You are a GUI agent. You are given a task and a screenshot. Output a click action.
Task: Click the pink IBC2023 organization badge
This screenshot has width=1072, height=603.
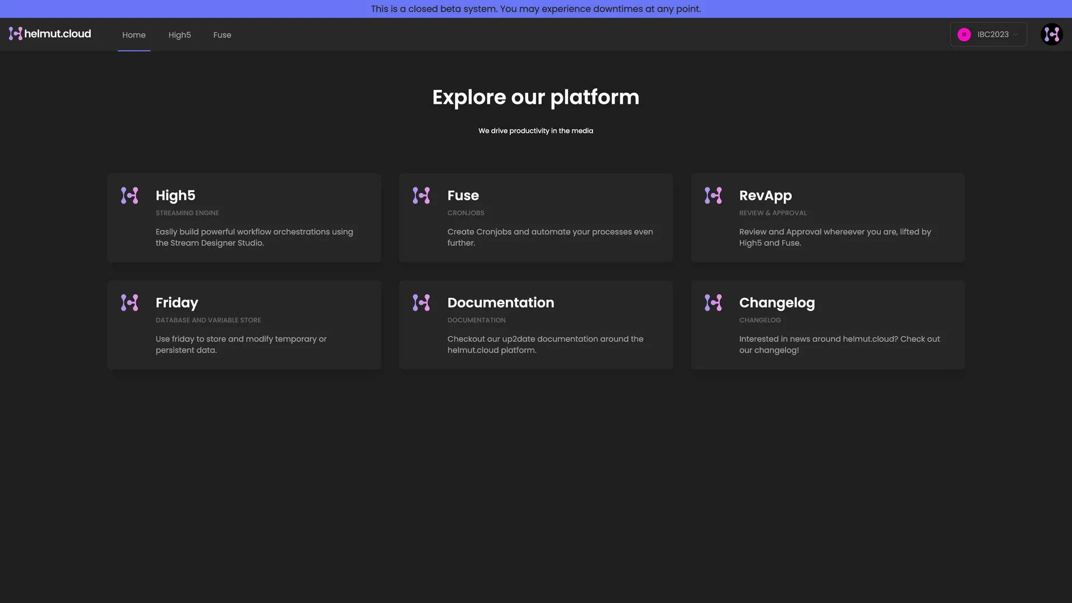[x=964, y=35]
